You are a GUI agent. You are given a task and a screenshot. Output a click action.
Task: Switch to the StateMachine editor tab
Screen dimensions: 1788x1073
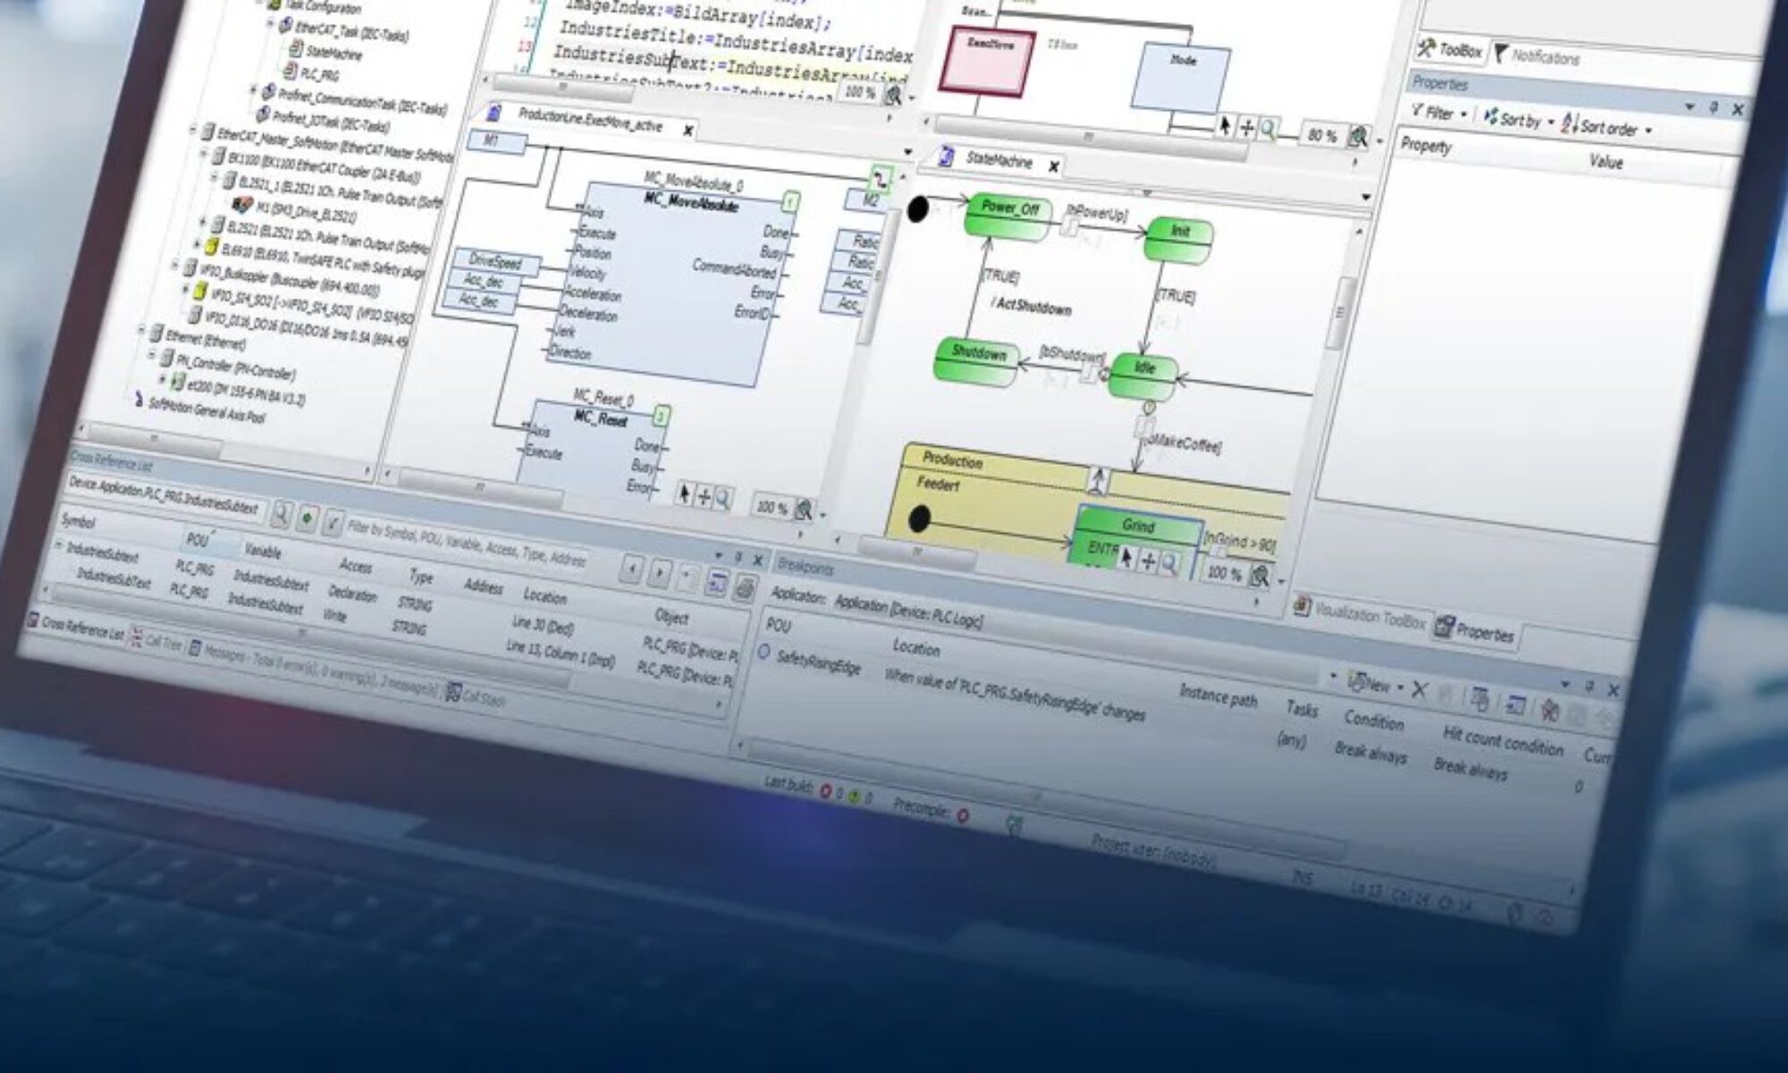[x=999, y=160]
